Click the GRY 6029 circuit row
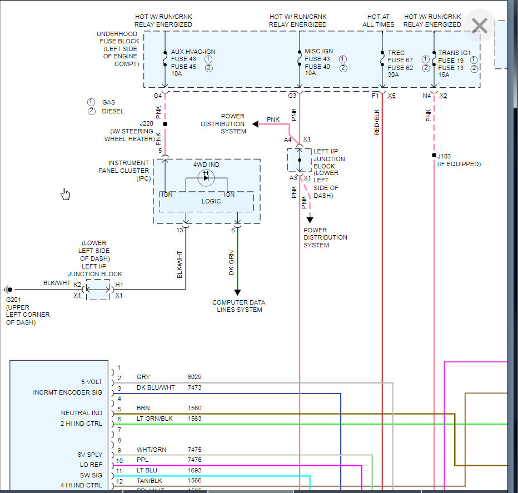This screenshot has height=493, width=518. click(169, 377)
